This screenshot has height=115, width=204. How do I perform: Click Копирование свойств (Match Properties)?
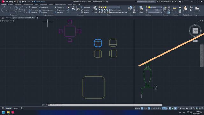coord(141,10)
